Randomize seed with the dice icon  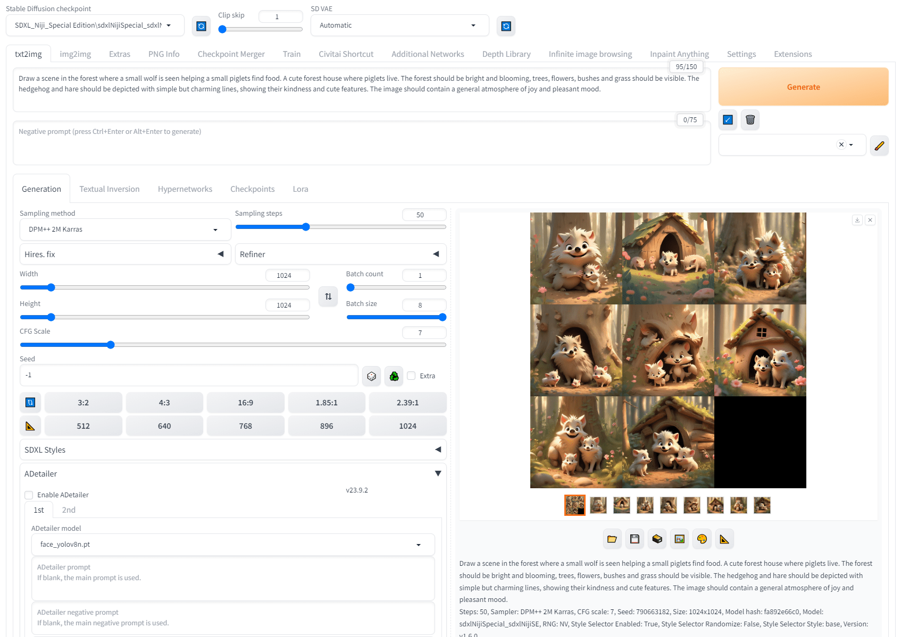[x=371, y=376]
